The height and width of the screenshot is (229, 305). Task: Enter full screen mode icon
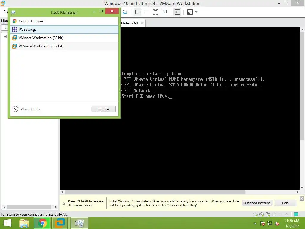155,12
